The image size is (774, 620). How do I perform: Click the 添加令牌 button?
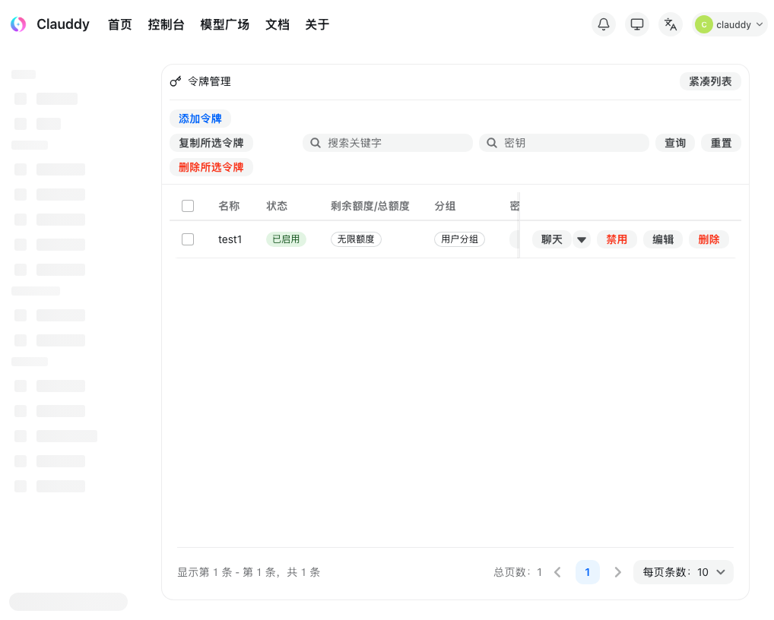(200, 119)
